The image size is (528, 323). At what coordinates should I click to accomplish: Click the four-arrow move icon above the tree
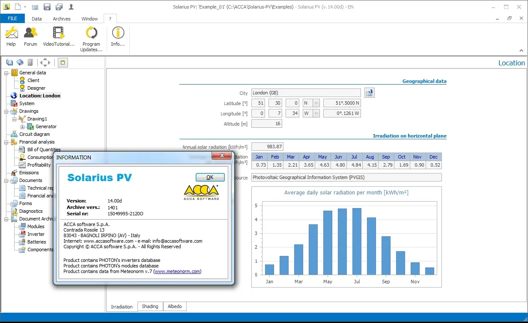click(45, 63)
